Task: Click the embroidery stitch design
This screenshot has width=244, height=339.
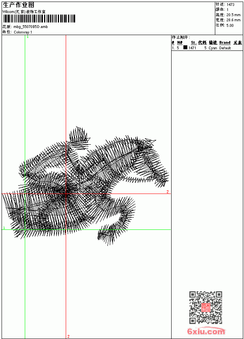Action: (x=85, y=186)
